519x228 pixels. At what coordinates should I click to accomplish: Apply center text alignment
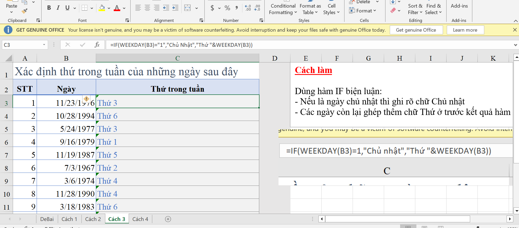point(147,8)
